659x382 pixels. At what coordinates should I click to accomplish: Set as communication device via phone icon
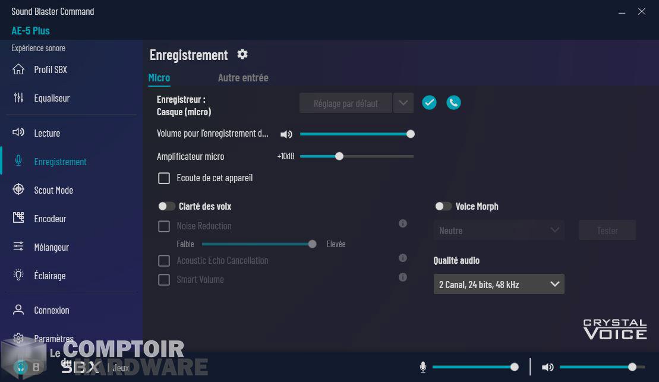[453, 103]
